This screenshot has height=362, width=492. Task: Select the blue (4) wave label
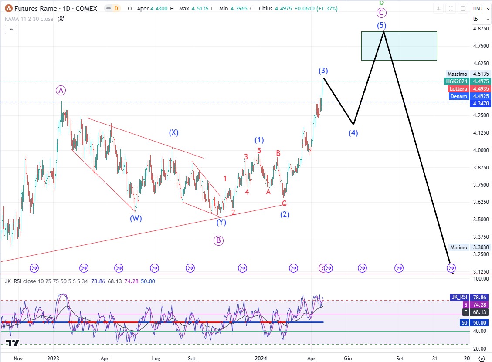[x=353, y=133]
